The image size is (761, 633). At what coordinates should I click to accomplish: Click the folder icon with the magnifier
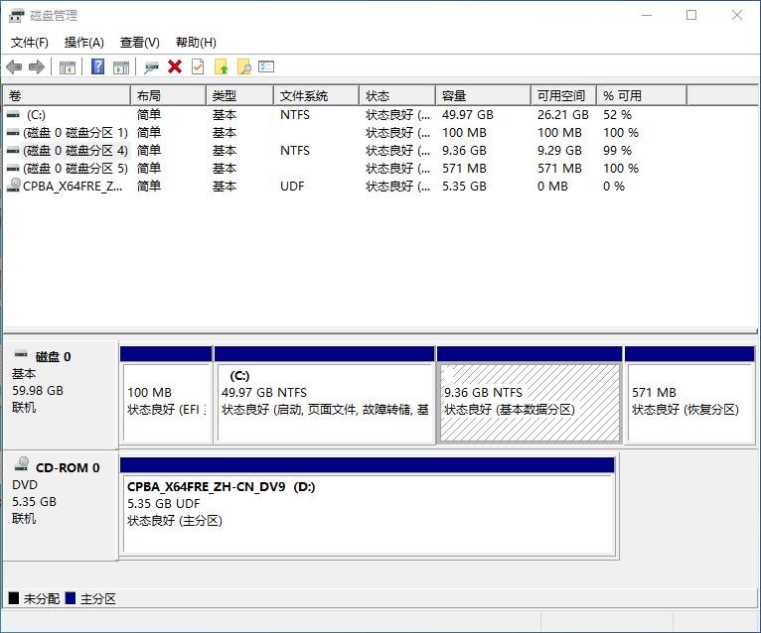click(243, 66)
